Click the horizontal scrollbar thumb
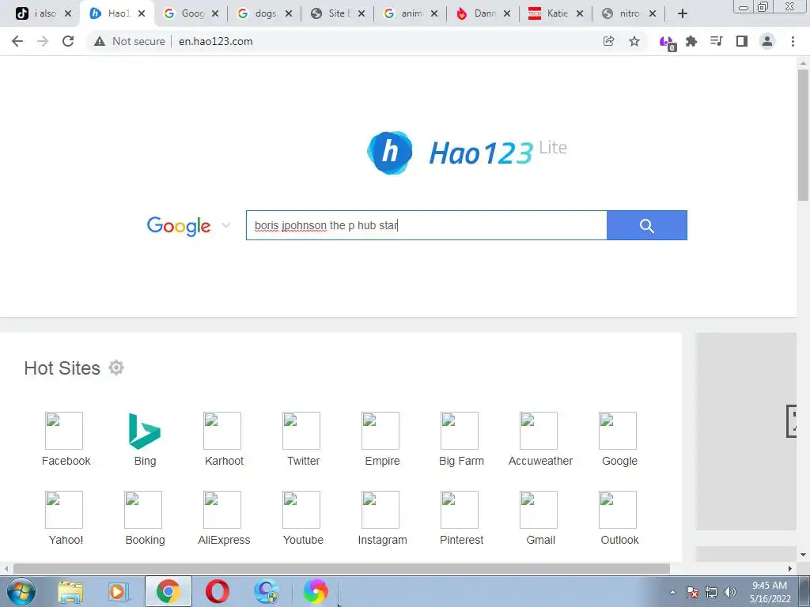 point(341,568)
